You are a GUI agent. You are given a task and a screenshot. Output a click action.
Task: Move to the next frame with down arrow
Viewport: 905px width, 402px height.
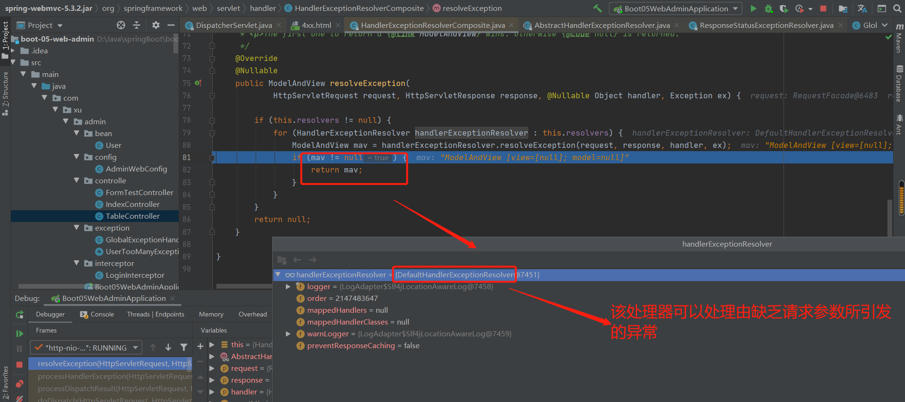(x=168, y=348)
